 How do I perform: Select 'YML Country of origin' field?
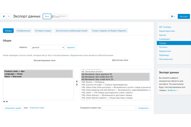coord(115,85)
